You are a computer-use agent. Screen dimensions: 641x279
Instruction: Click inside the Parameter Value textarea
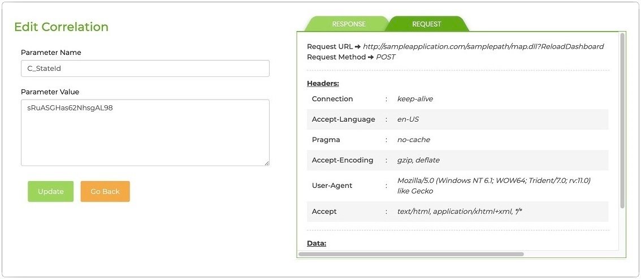pyautogui.click(x=145, y=132)
